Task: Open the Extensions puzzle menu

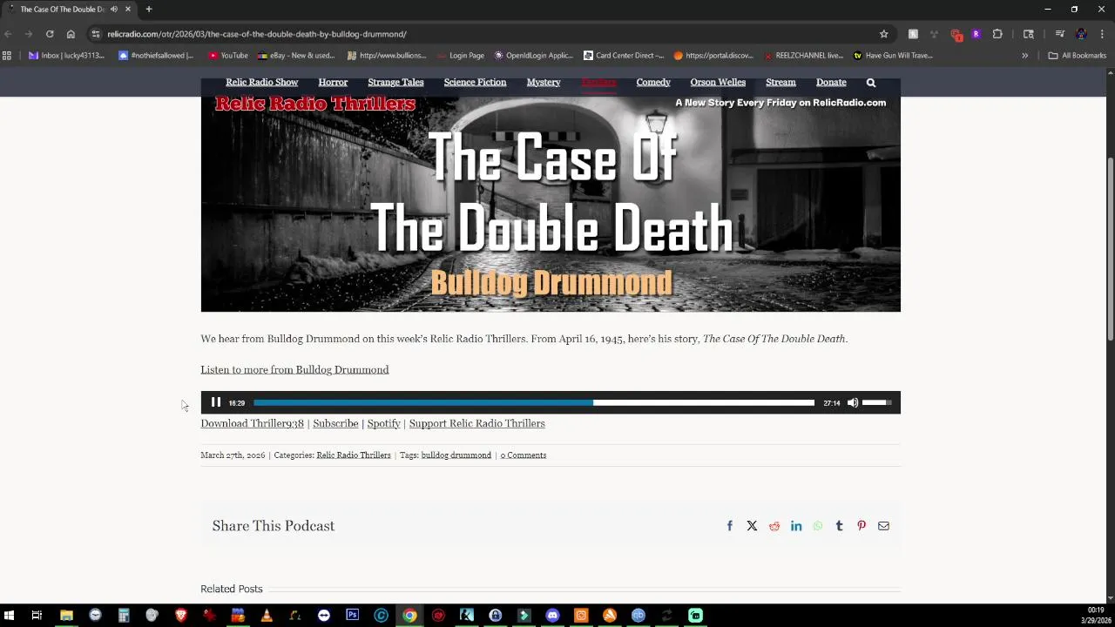Action: tap(997, 34)
